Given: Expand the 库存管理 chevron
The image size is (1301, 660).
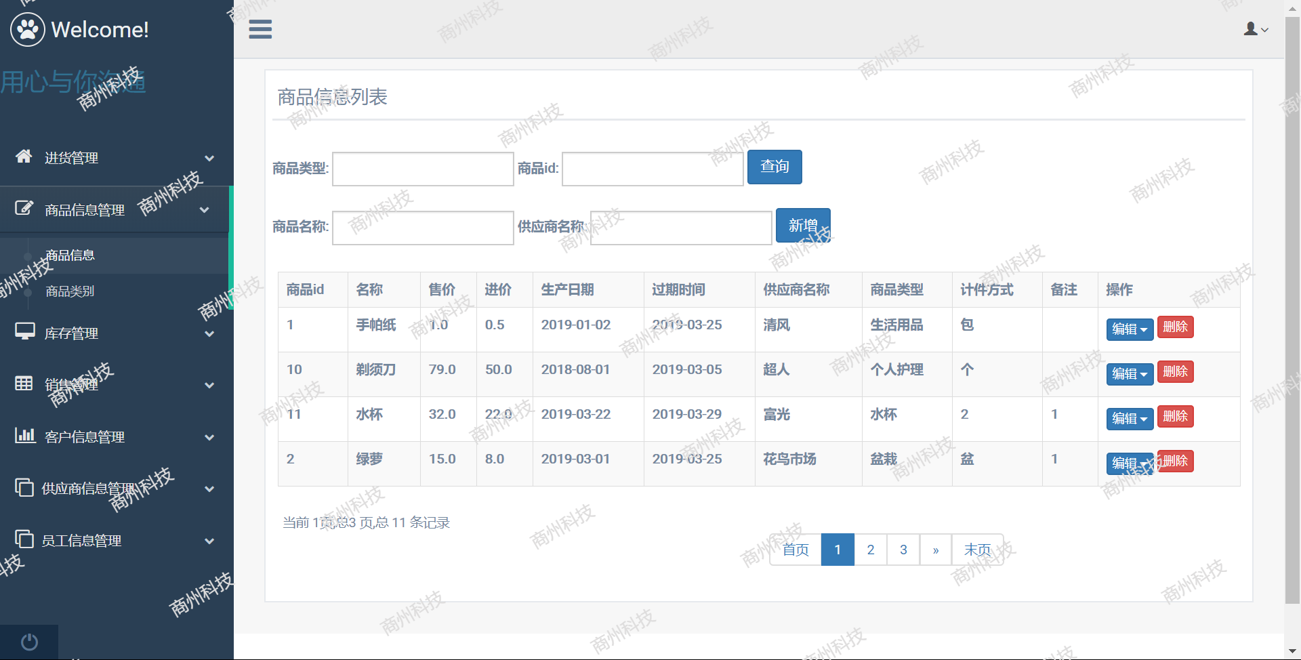Looking at the screenshot, I should point(209,333).
